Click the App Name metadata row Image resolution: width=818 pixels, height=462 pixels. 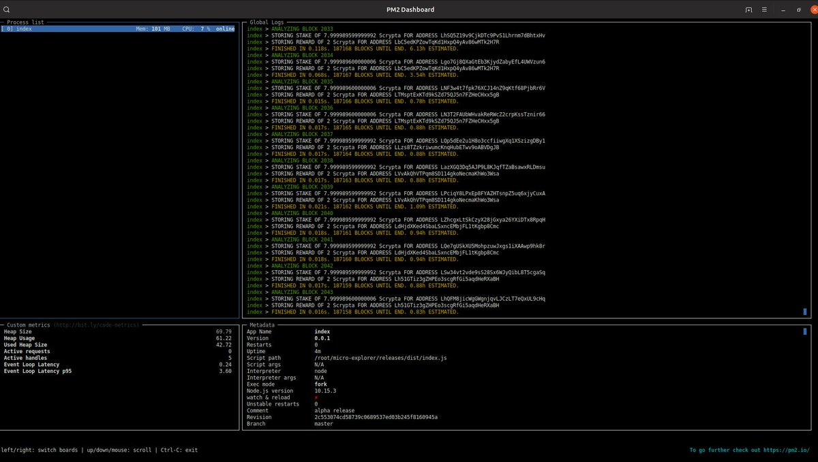pyautogui.click(x=288, y=331)
